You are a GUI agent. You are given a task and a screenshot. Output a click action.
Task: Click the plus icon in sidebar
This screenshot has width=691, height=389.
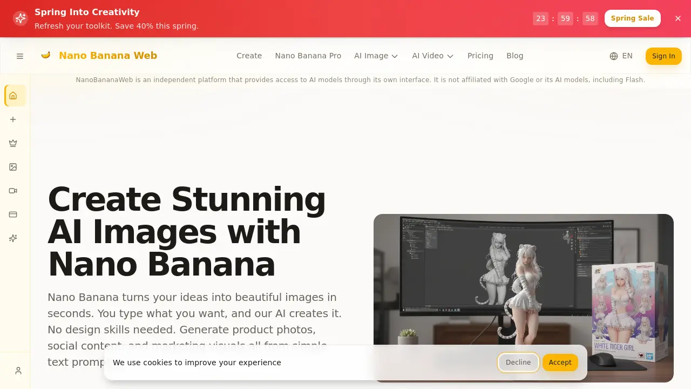coord(13,119)
